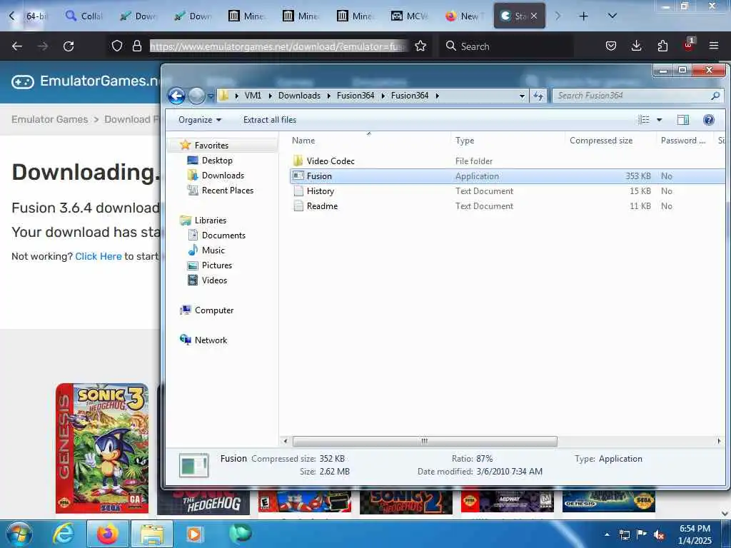
Task: Switch to the Colla browser tab
Action: (x=84, y=16)
